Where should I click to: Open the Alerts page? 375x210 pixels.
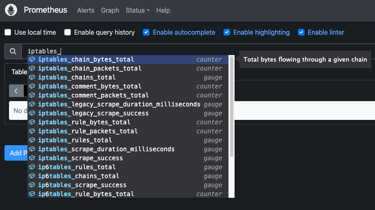pyautogui.click(x=86, y=10)
